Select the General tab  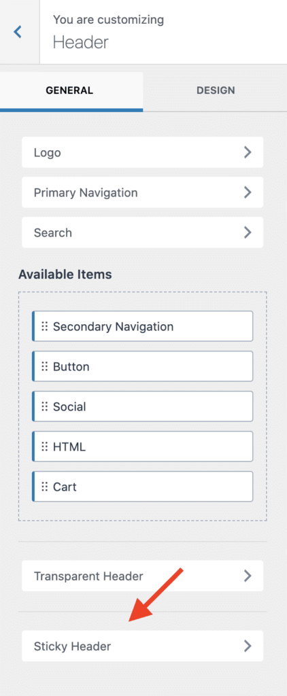(70, 90)
